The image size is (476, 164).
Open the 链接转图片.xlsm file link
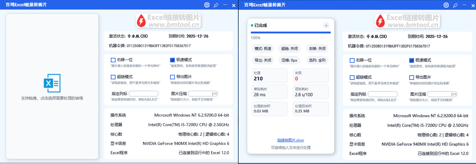pyautogui.click(x=291, y=140)
